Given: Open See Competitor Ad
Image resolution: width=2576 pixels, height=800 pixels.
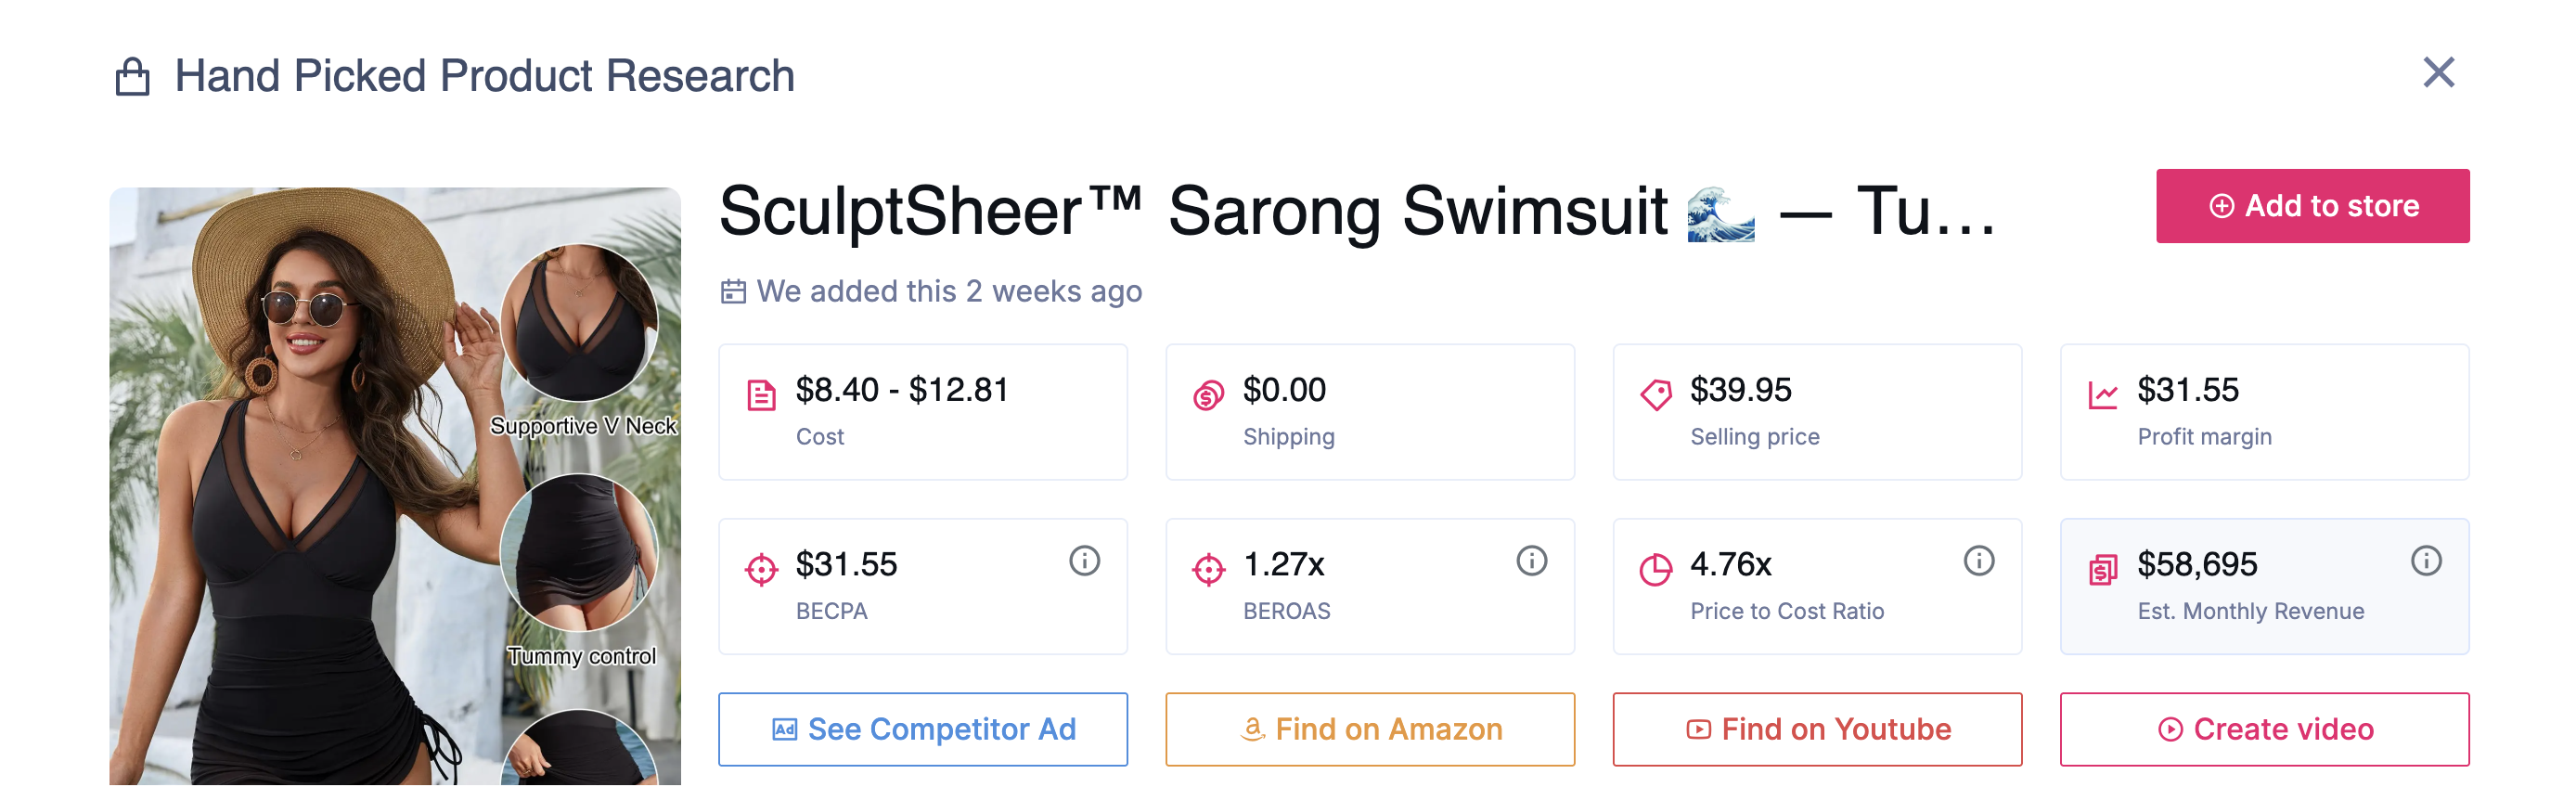Looking at the screenshot, I should pos(922,729).
